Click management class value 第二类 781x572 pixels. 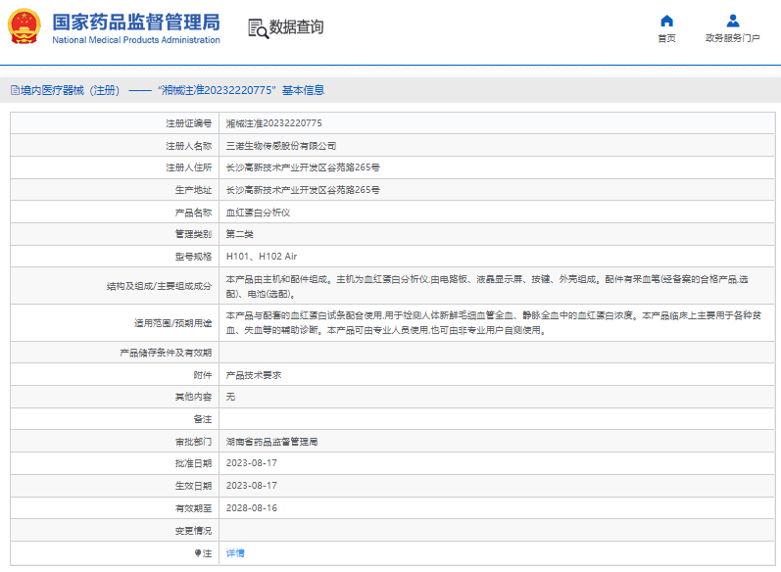click(x=239, y=234)
